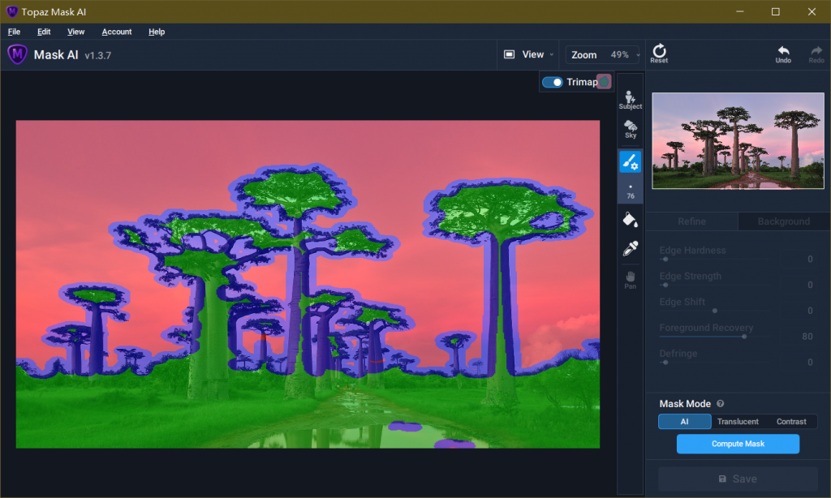Click the Reset icon
Viewport: 831px width, 498px height.
pos(659,54)
